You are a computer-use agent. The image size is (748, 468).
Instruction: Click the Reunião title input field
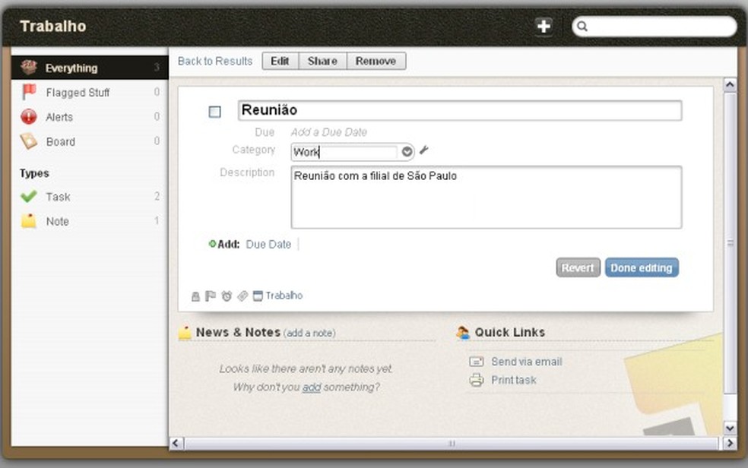460,110
